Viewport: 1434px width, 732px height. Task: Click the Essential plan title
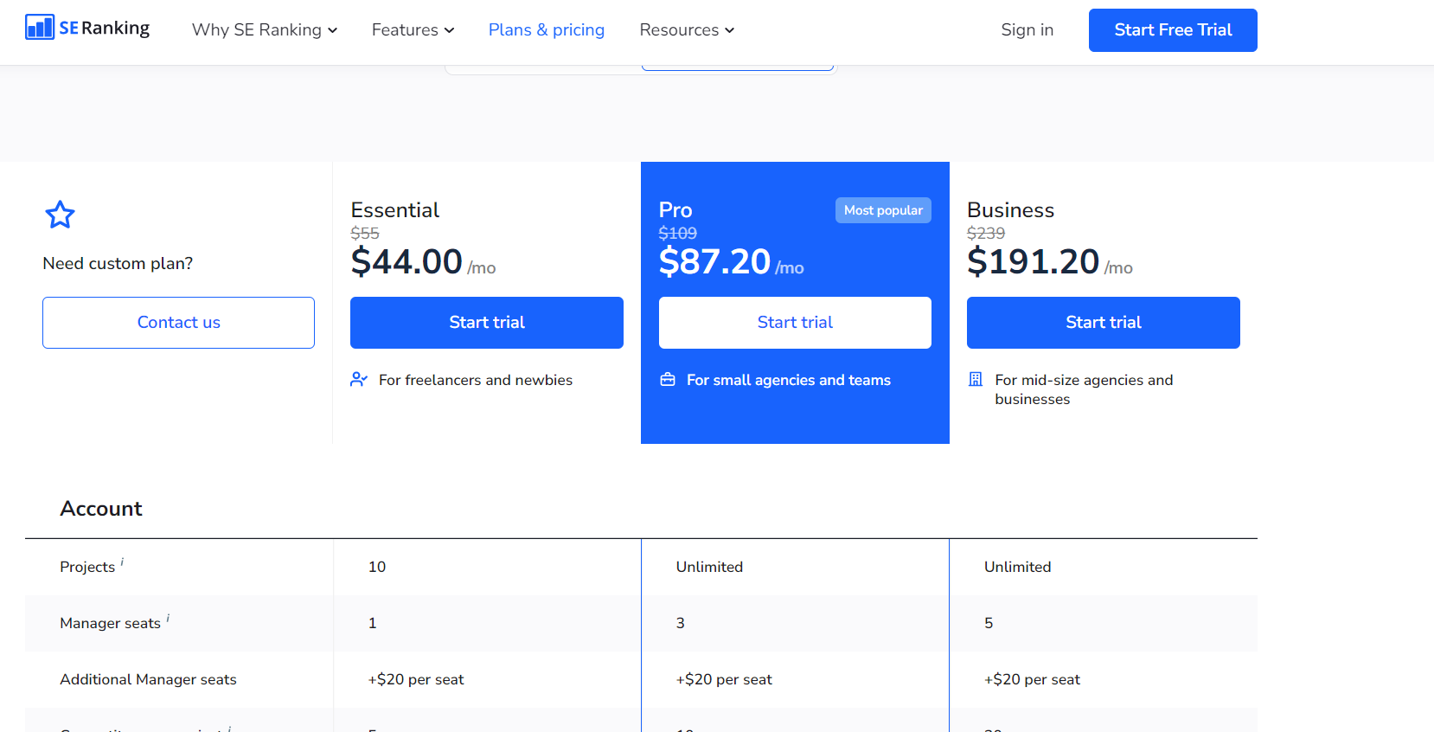(x=395, y=210)
